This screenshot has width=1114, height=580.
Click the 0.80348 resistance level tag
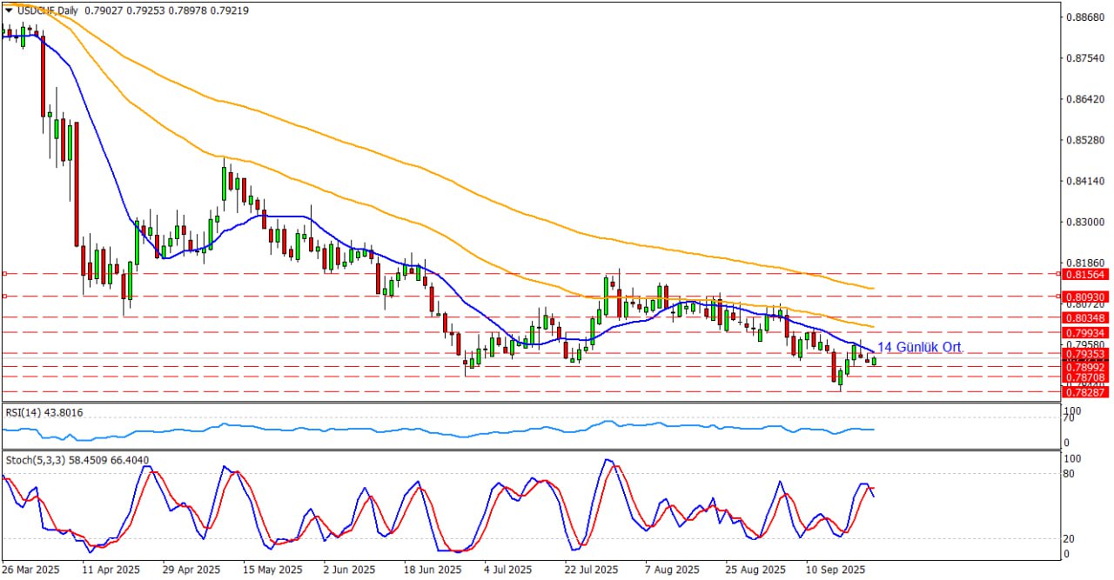pos(1084,318)
